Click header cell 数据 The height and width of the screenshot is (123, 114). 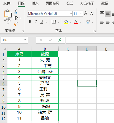click(x=45, y=54)
